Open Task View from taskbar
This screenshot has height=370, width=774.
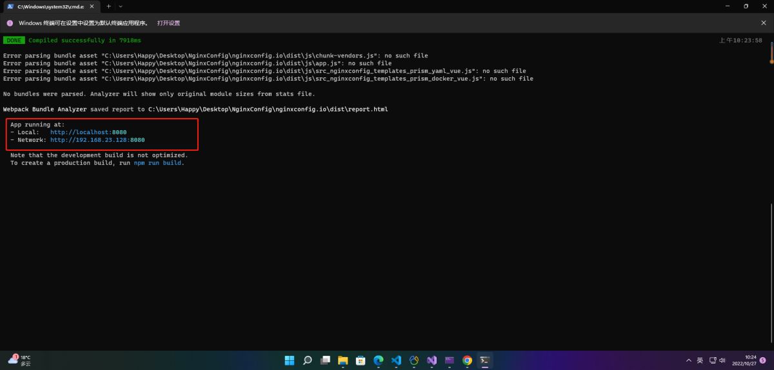[326, 360]
